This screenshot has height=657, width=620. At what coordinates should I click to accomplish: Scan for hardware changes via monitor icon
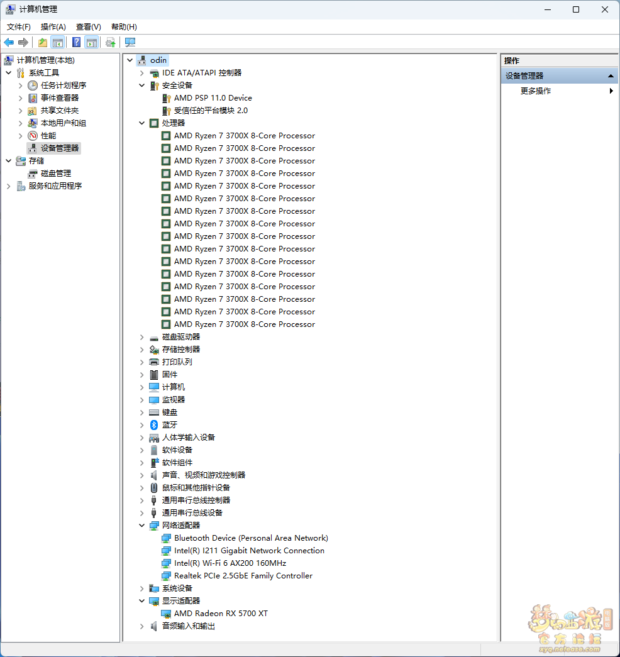point(130,42)
